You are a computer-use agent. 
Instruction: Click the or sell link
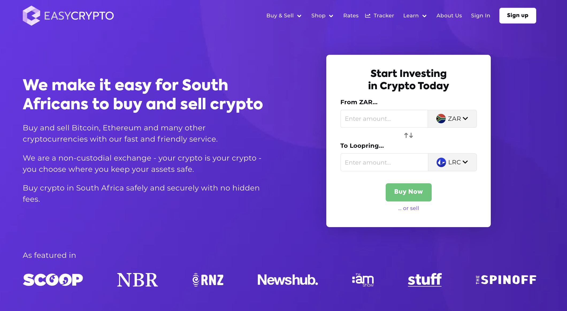tap(408, 208)
